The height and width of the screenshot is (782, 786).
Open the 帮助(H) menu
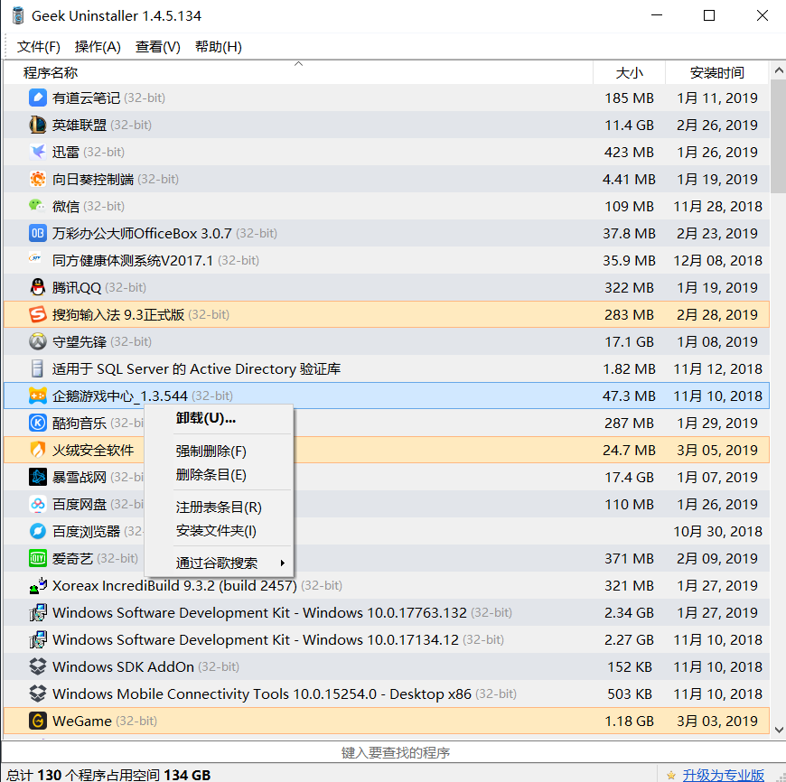[219, 47]
